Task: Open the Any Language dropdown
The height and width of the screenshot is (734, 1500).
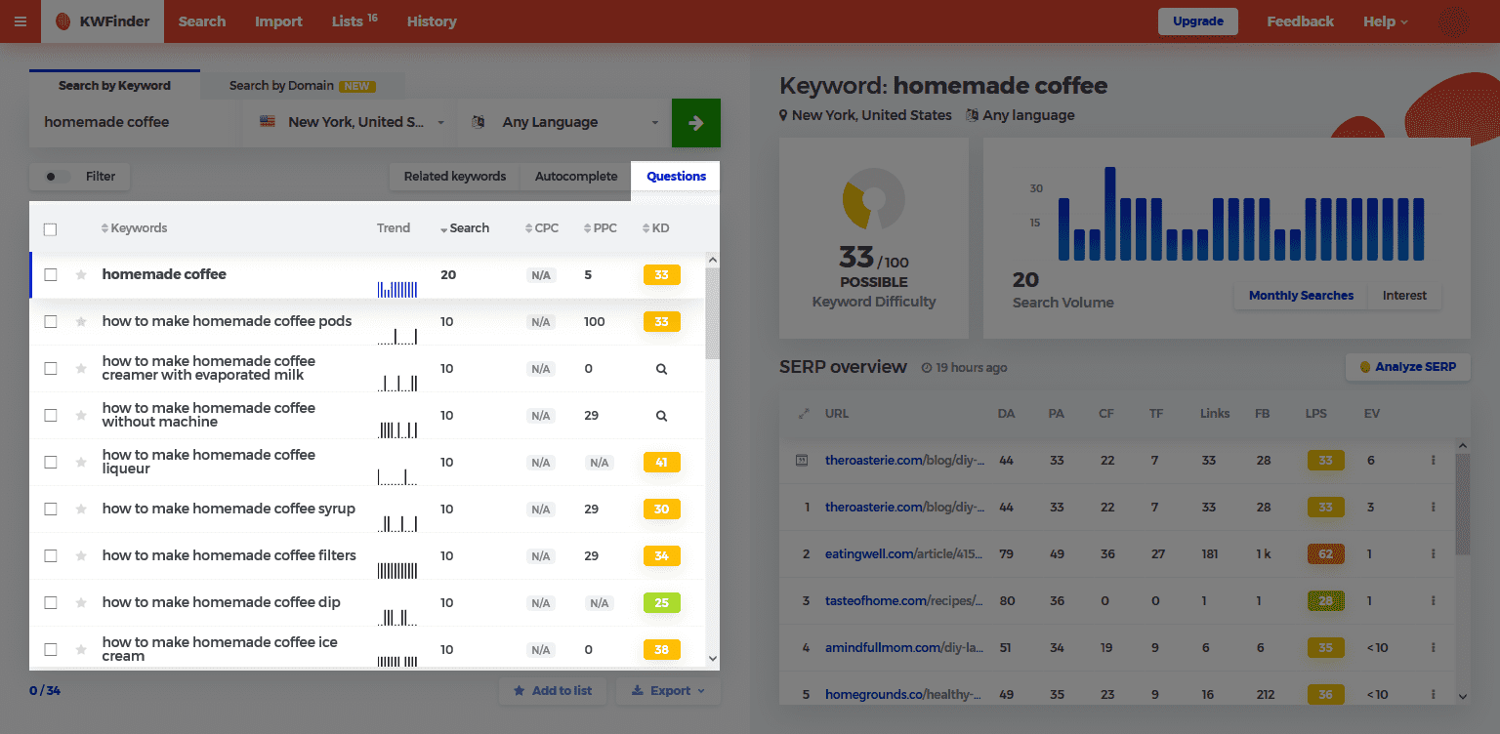Action: click(564, 123)
